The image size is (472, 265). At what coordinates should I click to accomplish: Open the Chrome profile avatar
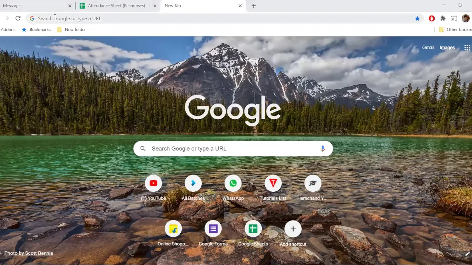(466, 18)
